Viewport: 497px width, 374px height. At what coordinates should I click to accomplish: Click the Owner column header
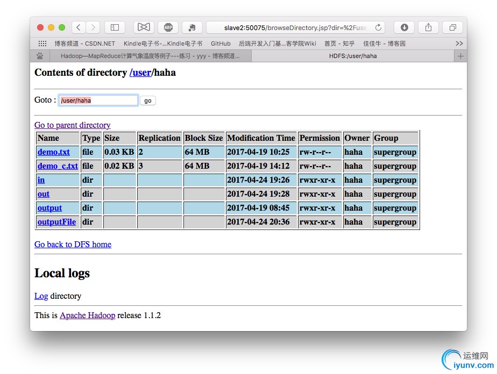[x=357, y=138]
